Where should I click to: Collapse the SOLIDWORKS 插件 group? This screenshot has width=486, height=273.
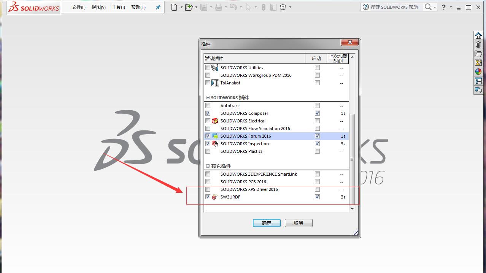tap(208, 98)
